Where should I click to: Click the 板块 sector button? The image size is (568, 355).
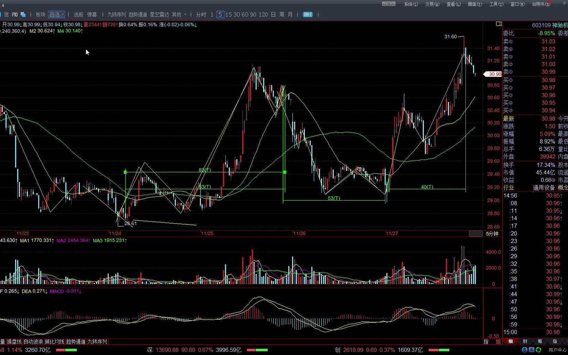[x=41, y=14]
